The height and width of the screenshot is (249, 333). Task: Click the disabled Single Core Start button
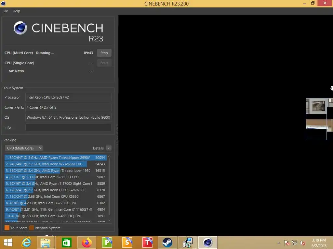click(x=104, y=63)
